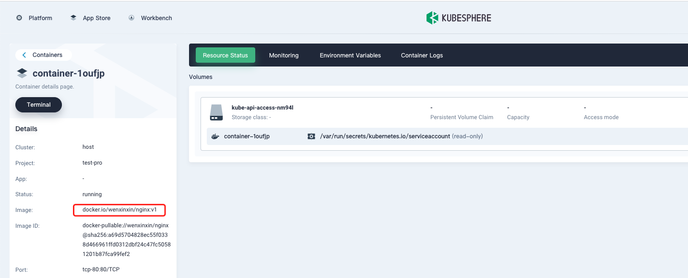
Task: Click the Workbench icon in top bar
Action: coord(131,17)
